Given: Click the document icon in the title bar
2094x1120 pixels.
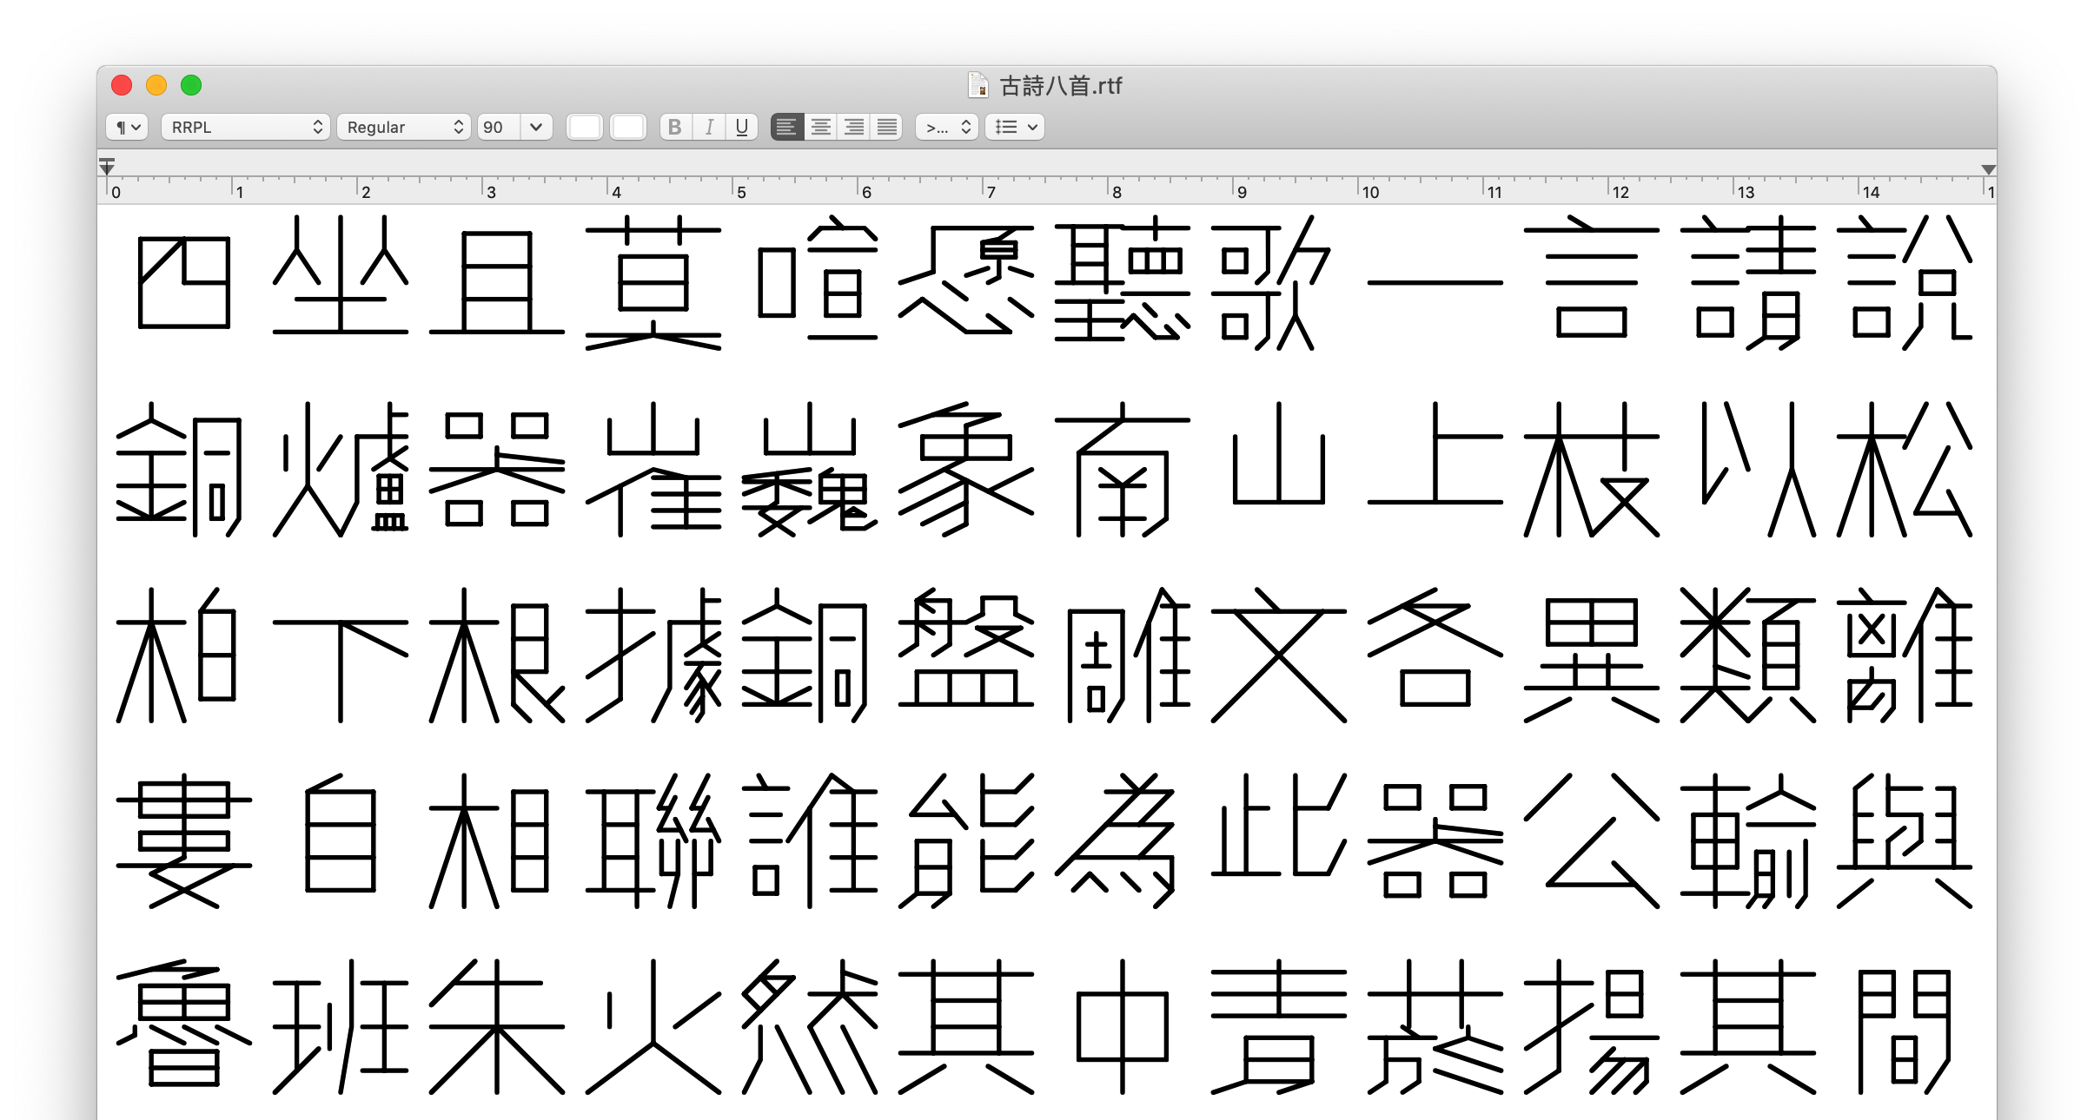Looking at the screenshot, I should 978,85.
